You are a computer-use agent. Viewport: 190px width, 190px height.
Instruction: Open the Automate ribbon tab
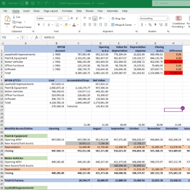coord(112,11)
